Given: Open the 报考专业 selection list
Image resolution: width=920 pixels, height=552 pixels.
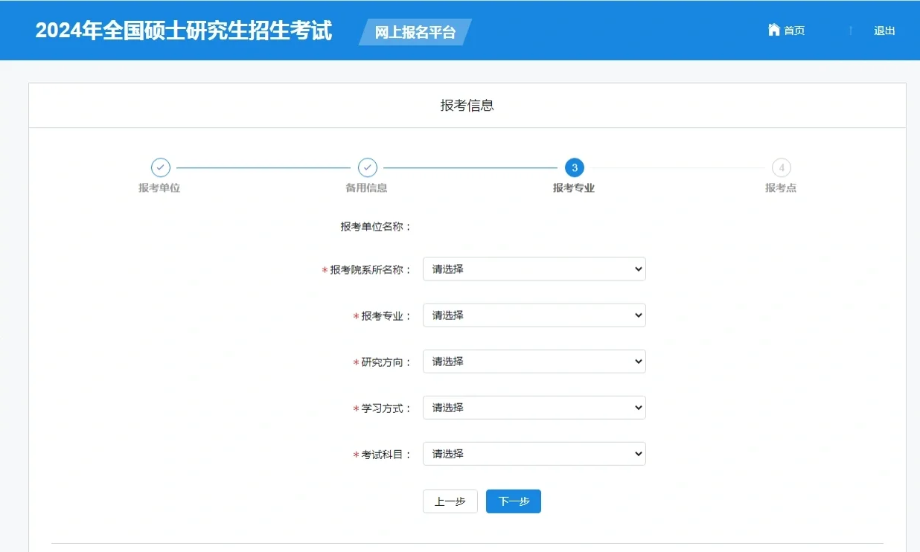Looking at the screenshot, I should 534,315.
